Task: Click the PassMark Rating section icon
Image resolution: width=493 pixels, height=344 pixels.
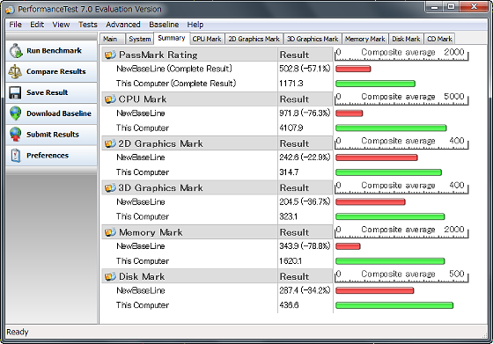Action: tap(110, 55)
